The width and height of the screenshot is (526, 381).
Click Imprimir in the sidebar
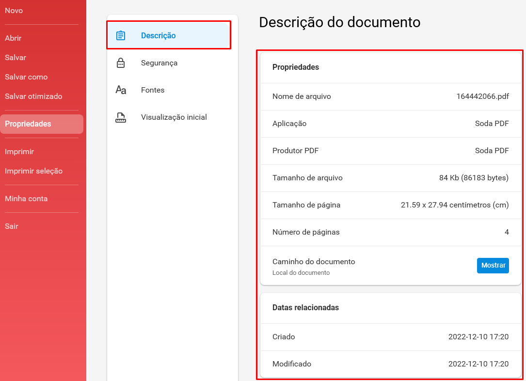coord(19,152)
